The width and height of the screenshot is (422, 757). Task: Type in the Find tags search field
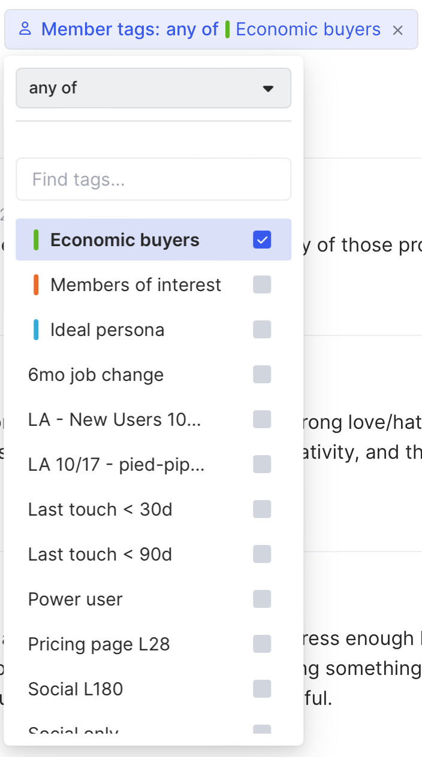153,179
